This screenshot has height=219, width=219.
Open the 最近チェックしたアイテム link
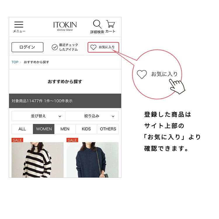tap(65, 47)
